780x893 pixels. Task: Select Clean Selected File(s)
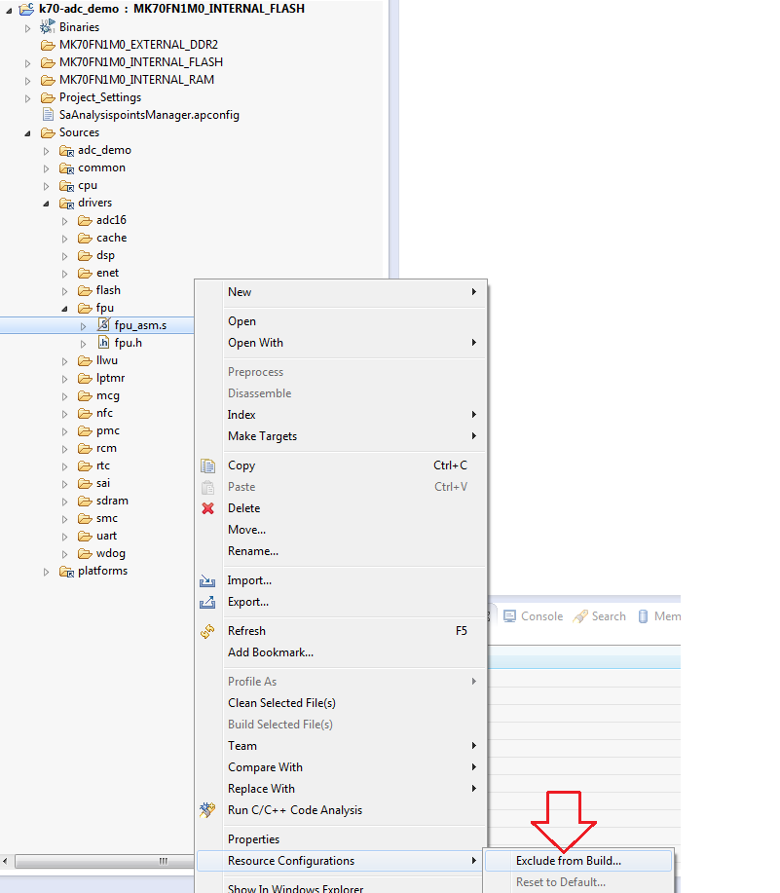[342, 703]
